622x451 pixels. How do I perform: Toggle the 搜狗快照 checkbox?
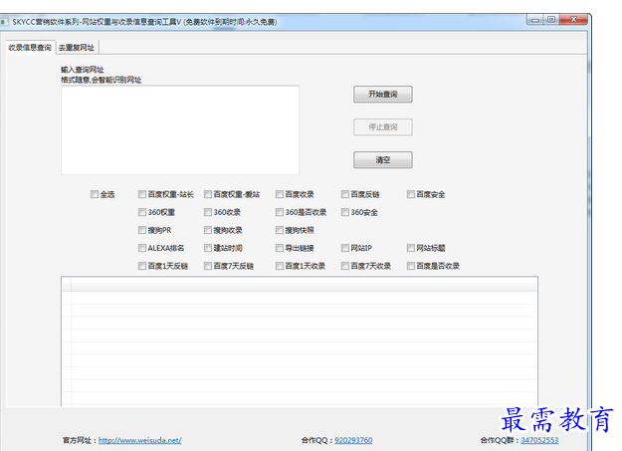[280, 230]
